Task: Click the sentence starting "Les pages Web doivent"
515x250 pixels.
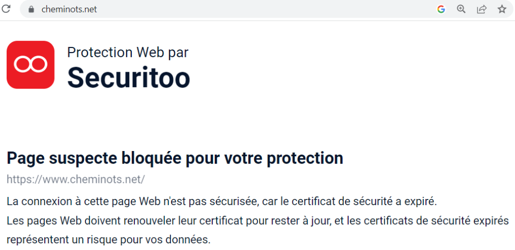Action: click(x=257, y=221)
